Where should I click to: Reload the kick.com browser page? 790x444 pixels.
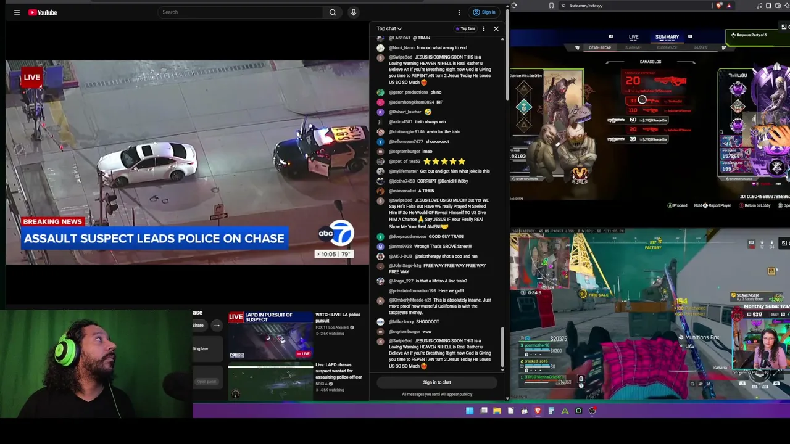point(514,6)
